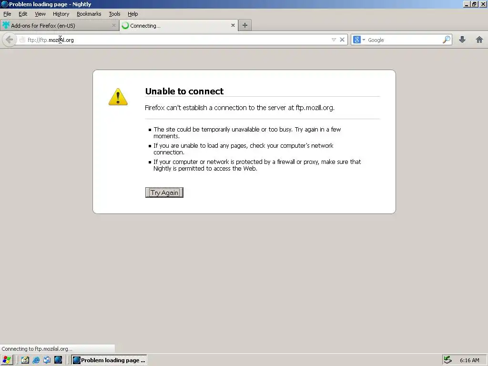Select Problem loading page taskbar button

[109, 360]
